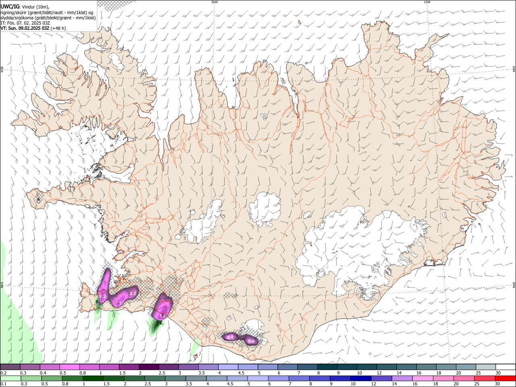Click the 'slydda/snjókoma' legend description line
This screenshot has width=516, height=387.
click(48, 18)
